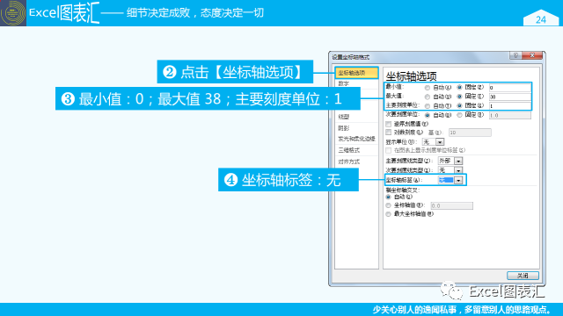Viewport: 563px width, 316px height.
Task: Enable the 对数刻度 checkbox
Action: 388,133
